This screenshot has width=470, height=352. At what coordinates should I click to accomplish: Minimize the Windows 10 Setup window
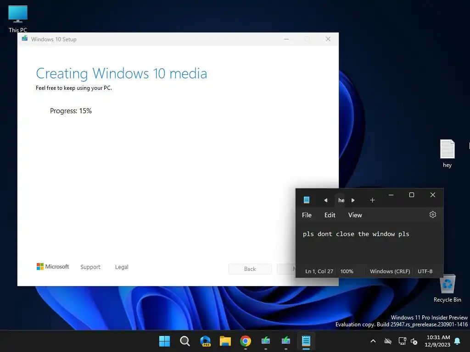click(x=286, y=39)
